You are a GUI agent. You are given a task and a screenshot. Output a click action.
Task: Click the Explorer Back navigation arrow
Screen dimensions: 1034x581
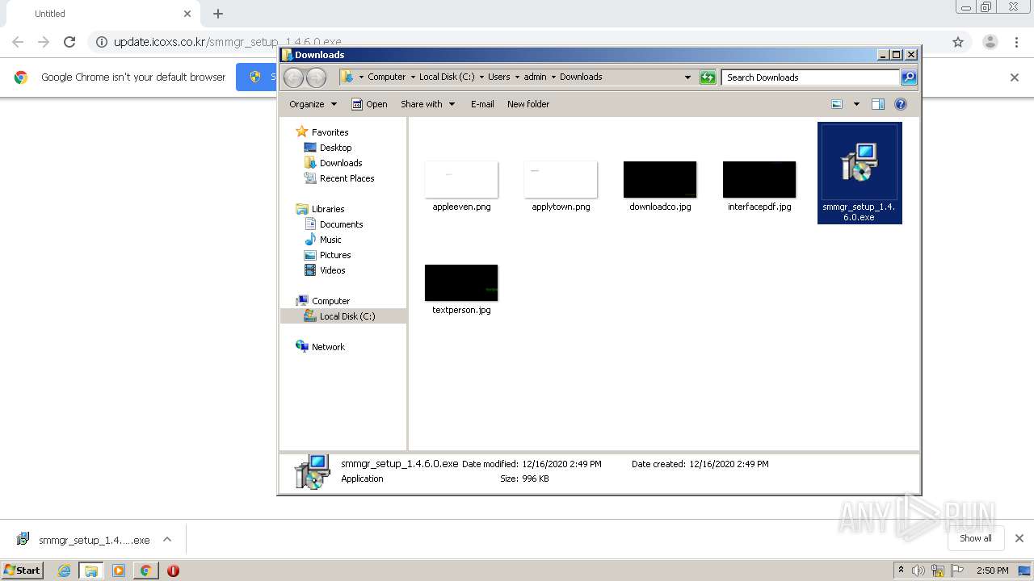point(293,77)
